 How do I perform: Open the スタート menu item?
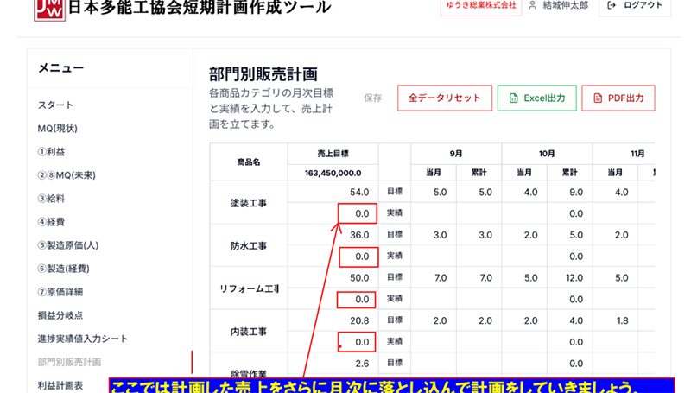point(55,105)
